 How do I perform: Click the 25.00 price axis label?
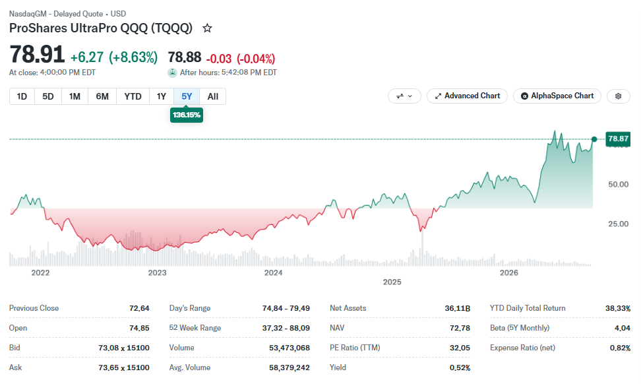coord(618,224)
